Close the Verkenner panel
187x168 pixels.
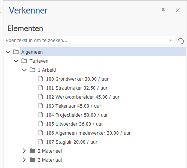click(178, 10)
